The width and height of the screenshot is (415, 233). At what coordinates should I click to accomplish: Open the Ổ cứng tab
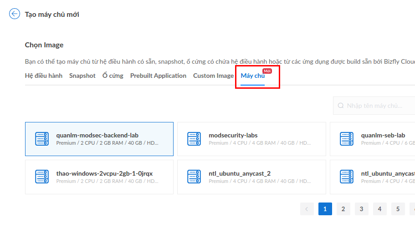click(x=113, y=76)
